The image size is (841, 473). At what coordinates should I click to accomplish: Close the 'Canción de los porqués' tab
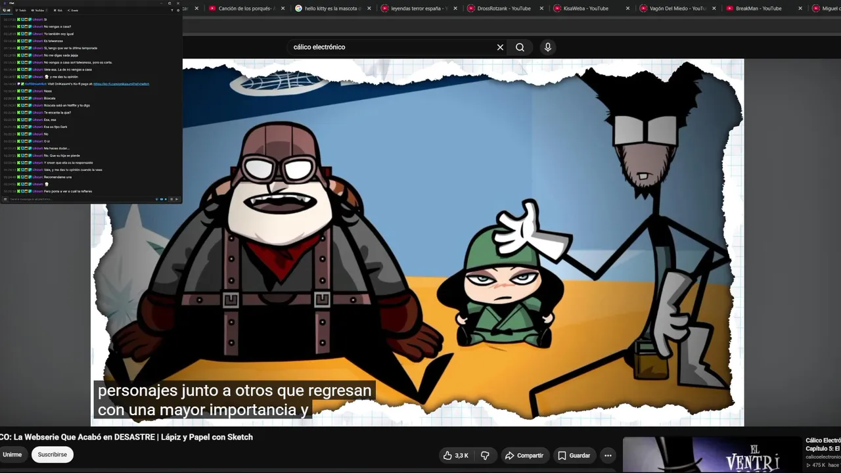(283, 9)
